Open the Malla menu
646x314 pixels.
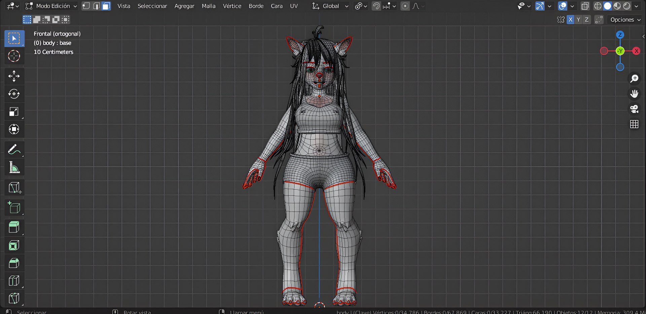click(x=209, y=6)
